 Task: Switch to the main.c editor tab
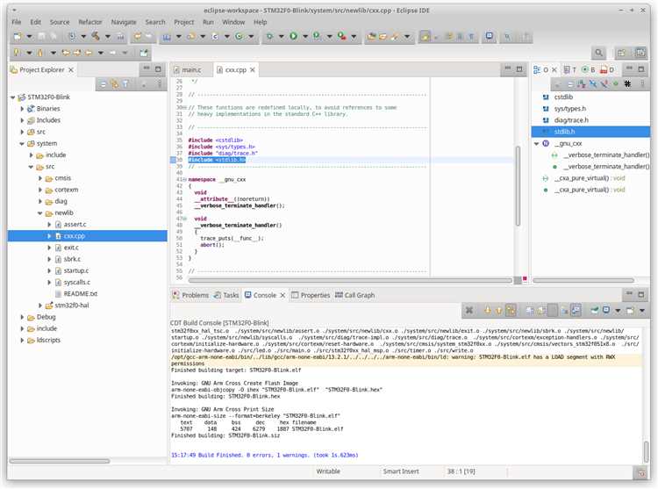(x=187, y=70)
